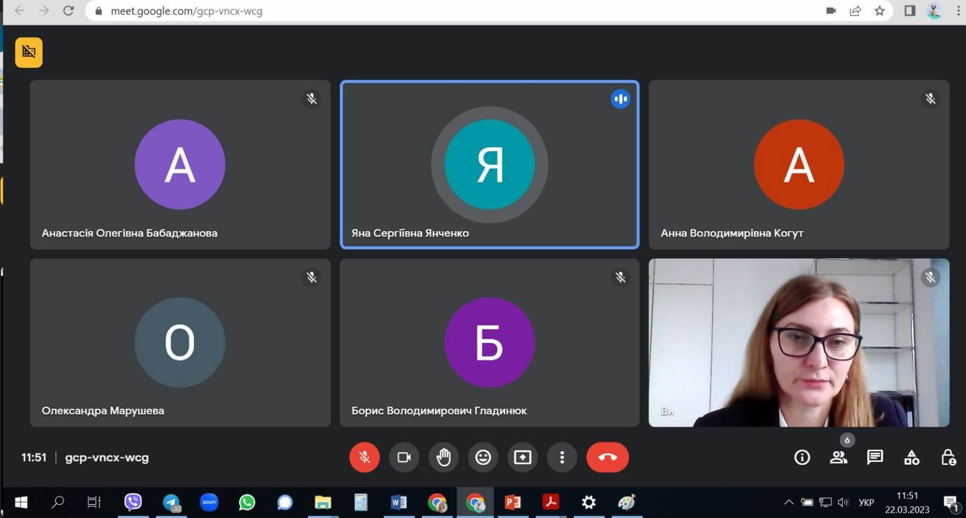Click the Present now screen share button
Viewport: 966px width, 518px height.
click(x=522, y=457)
